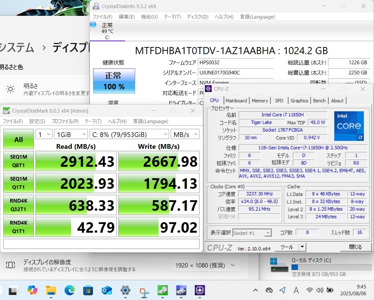Open CrystalDiskMark 設定(S) menu
The width and height of the screenshot is (374, 300).
click(37, 121)
